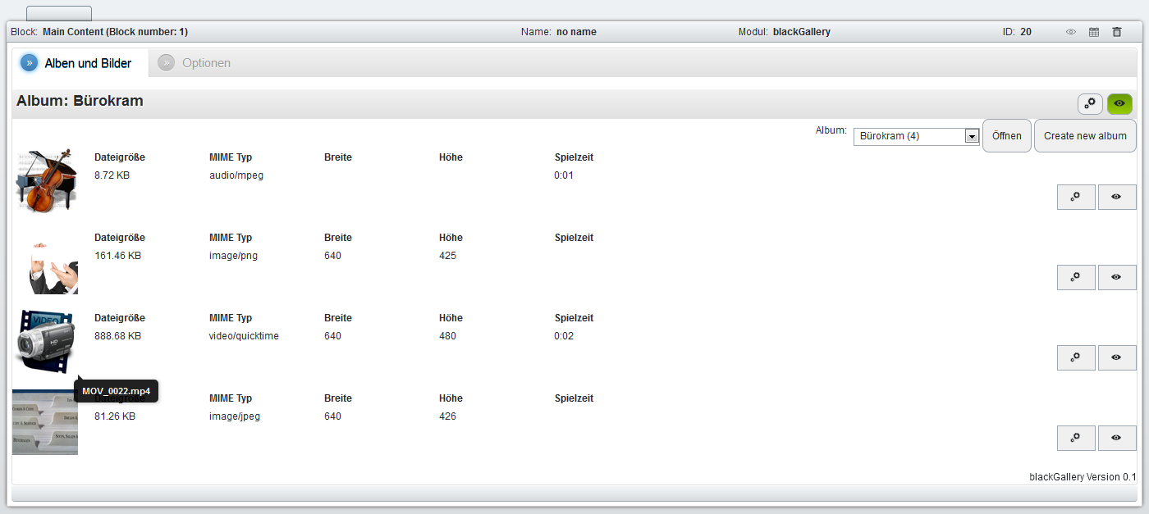Open the Album dropdown showing Bürokram (4)

917,136
